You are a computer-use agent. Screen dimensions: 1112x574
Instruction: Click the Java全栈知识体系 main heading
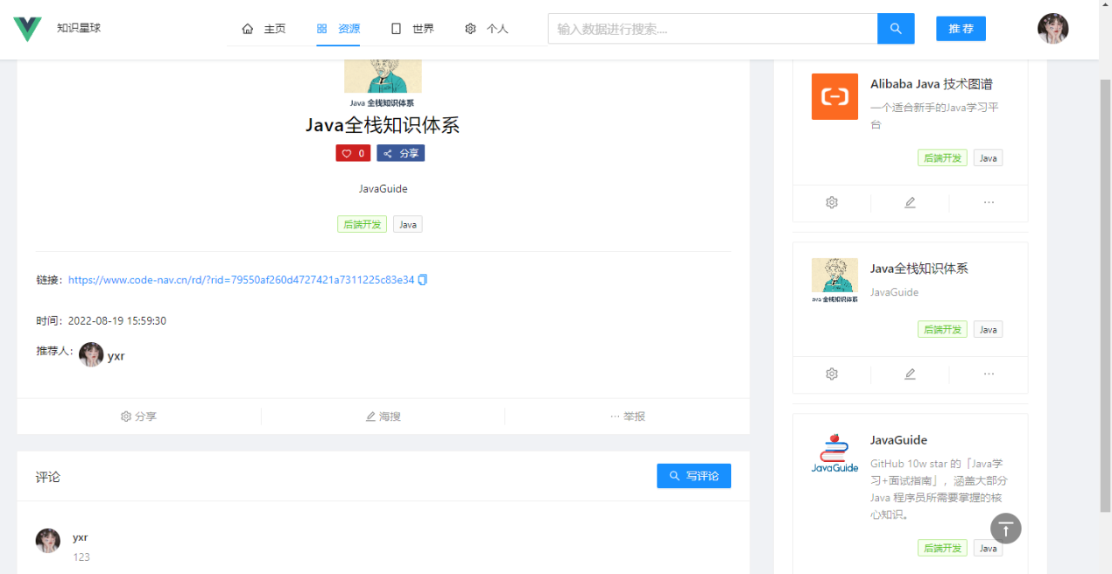point(383,125)
